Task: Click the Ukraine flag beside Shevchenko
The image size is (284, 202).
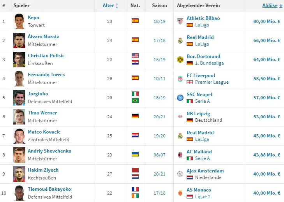Action: click(x=135, y=155)
